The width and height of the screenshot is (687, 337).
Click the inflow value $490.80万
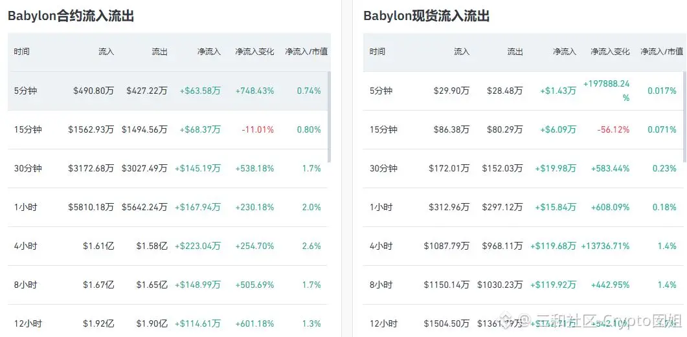(94, 91)
